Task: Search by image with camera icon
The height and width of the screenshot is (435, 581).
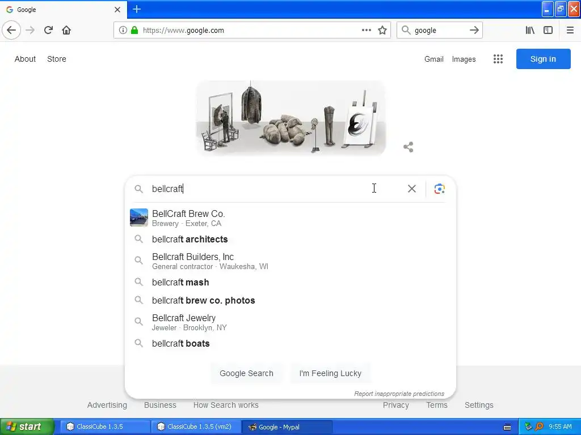Action: pos(440,189)
